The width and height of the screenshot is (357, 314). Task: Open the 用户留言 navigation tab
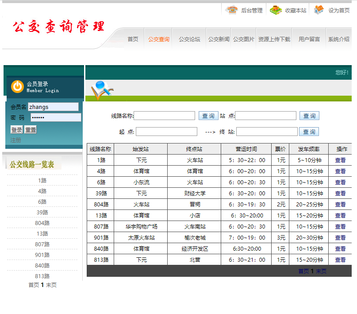[x=309, y=39]
